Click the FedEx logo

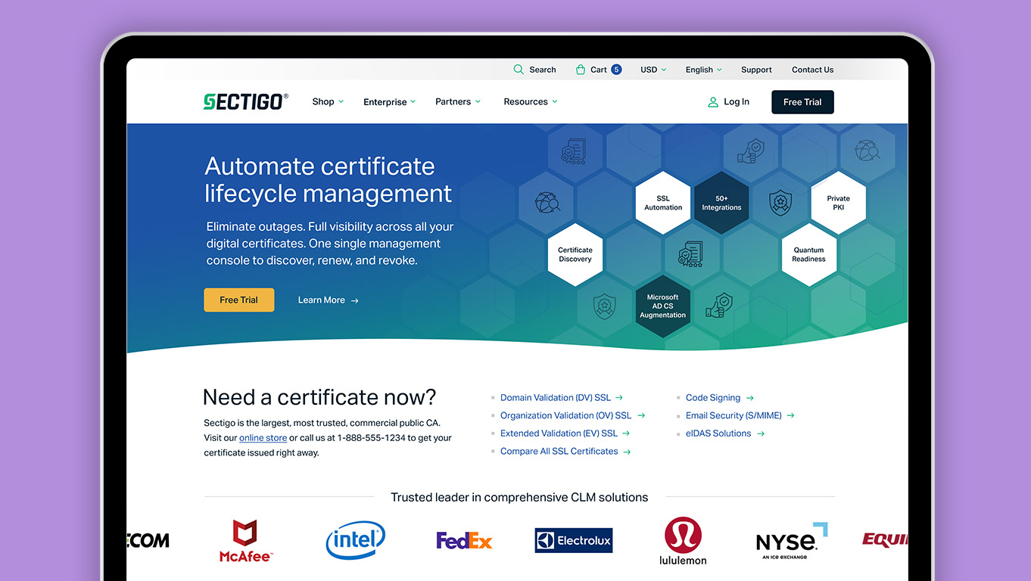pyautogui.click(x=464, y=541)
